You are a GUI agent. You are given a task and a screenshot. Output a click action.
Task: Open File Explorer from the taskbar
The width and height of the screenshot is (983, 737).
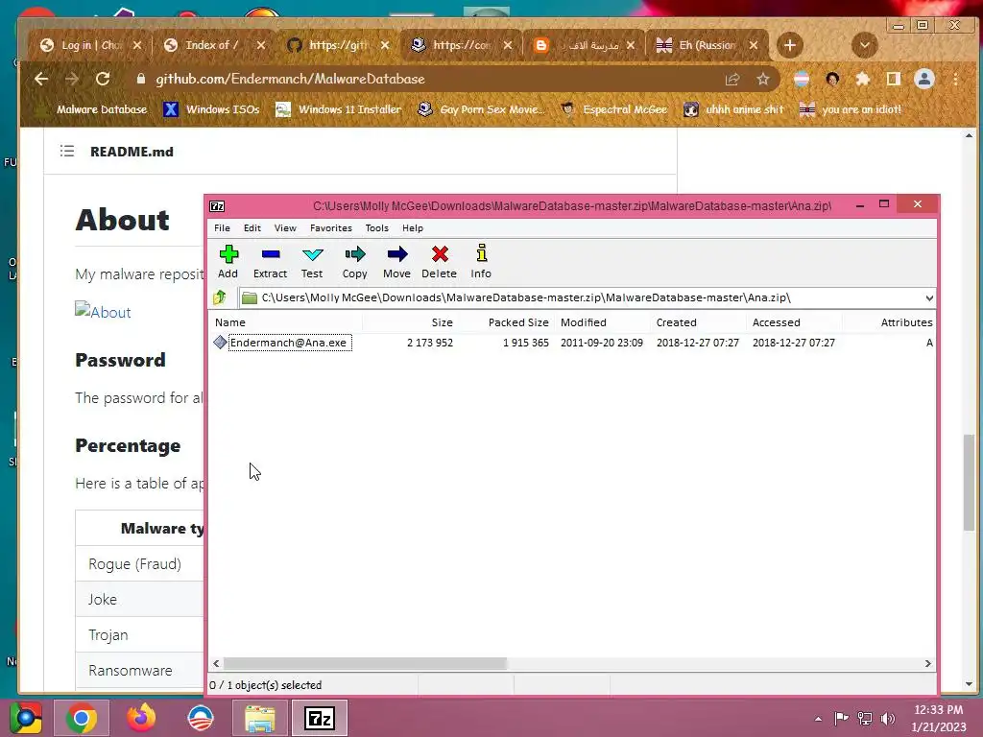[259, 718]
